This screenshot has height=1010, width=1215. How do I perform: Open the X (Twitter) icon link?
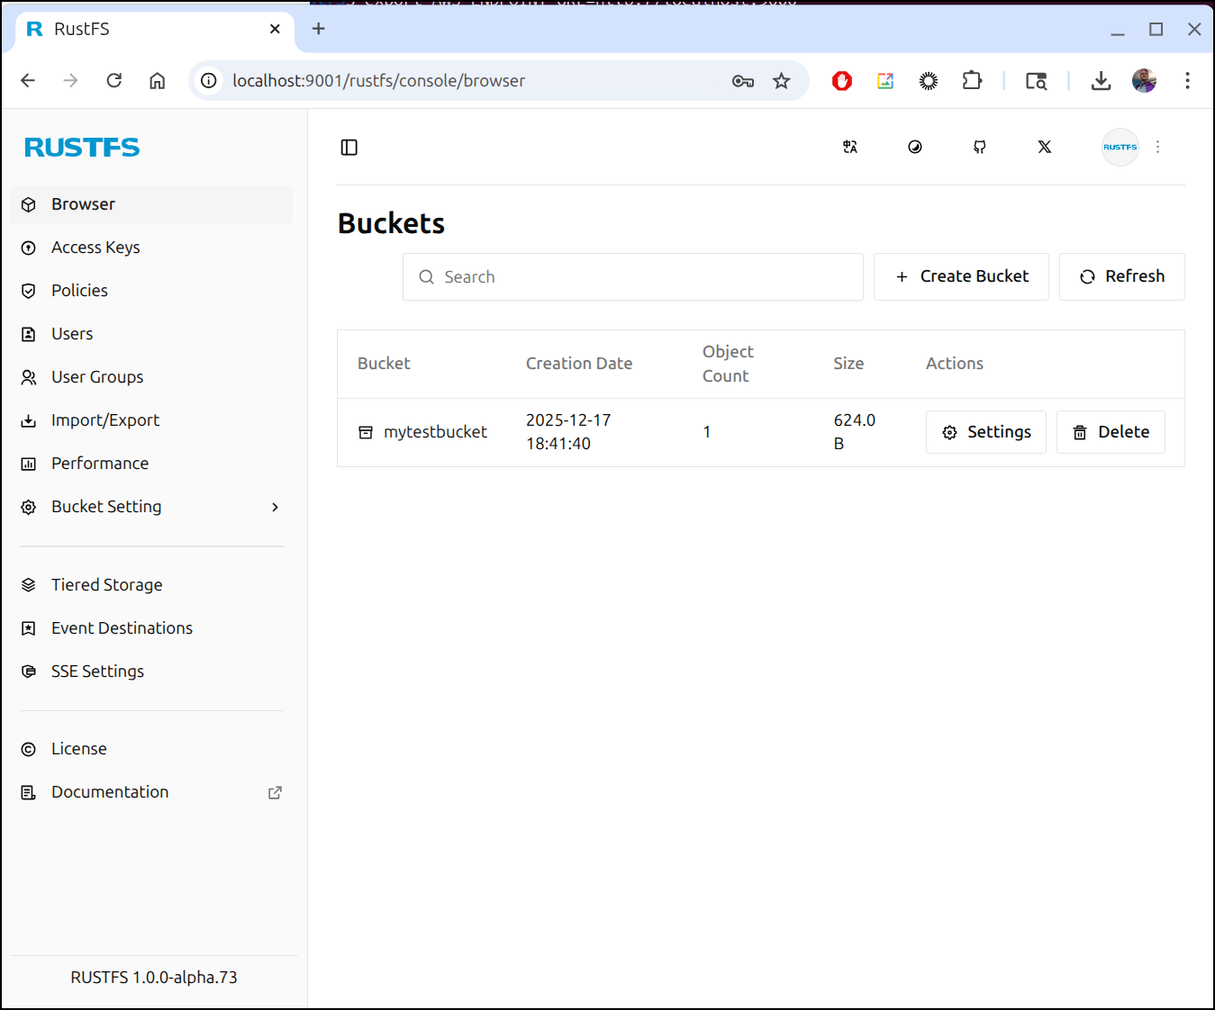(x=1045, y=148)
